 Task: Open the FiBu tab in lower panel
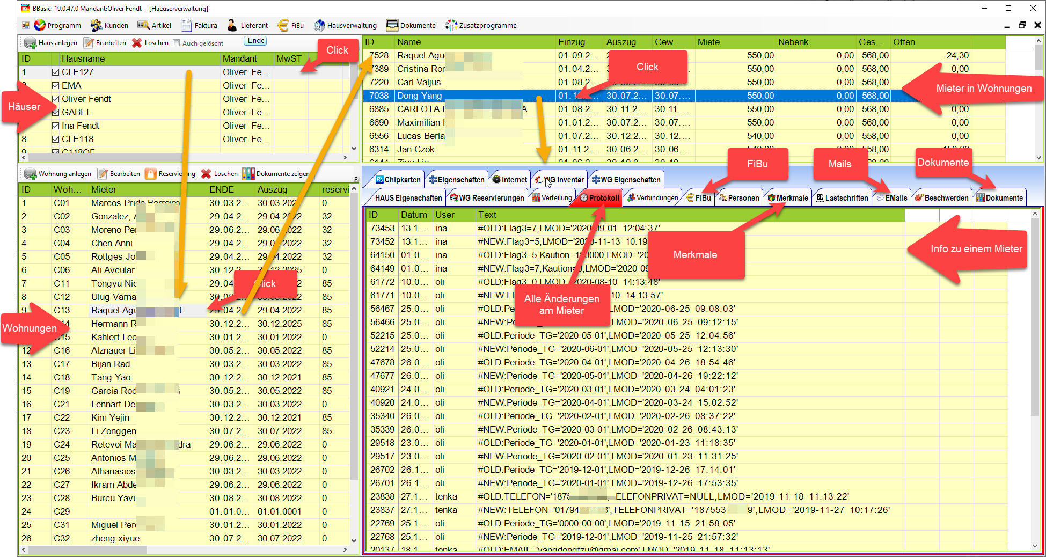click(x=699, y=198)
